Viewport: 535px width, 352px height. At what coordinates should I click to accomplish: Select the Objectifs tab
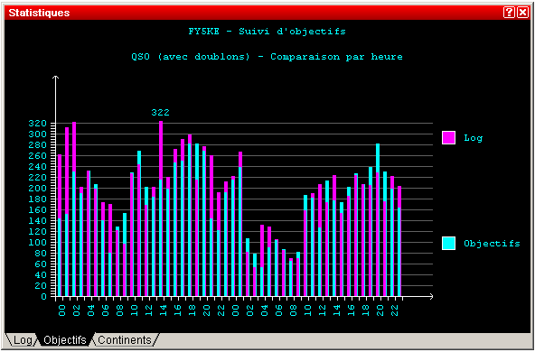pos(64,340)
